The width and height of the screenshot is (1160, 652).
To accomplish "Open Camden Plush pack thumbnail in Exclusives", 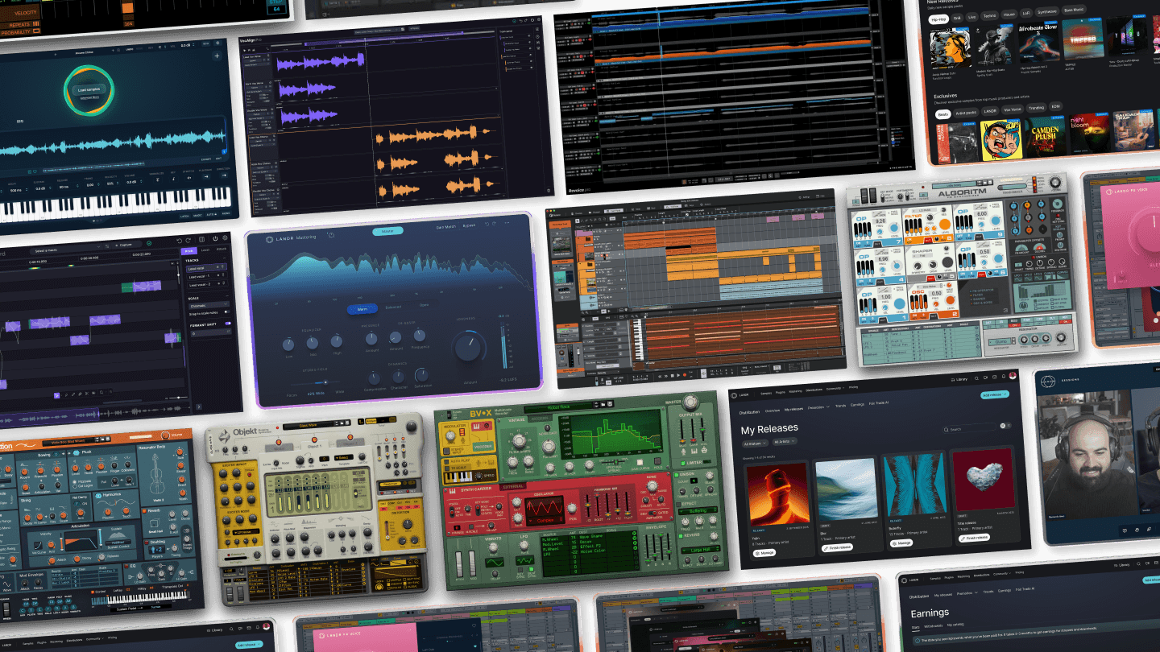I will click(1046, 137).
